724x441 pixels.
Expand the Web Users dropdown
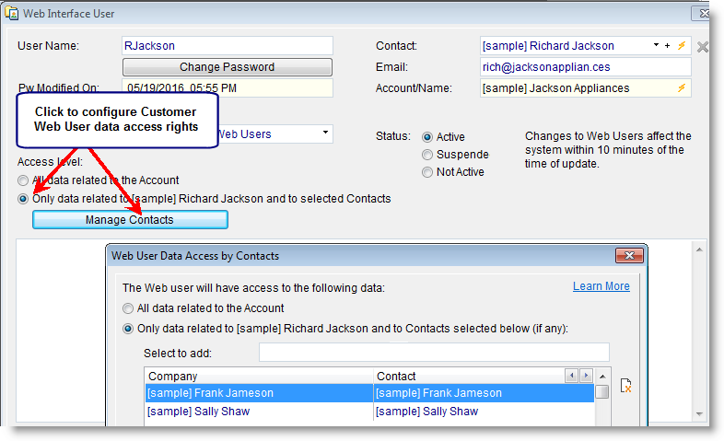tap(325, 133)
